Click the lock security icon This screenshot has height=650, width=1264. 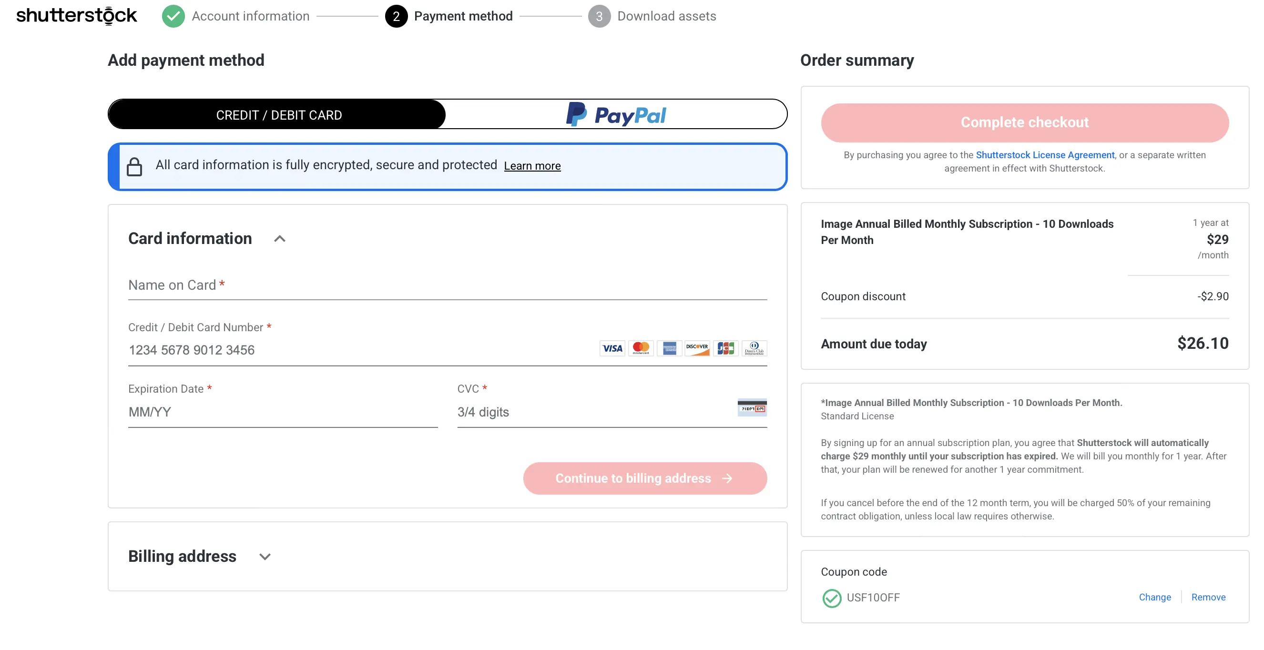click(x=134, y=166)
